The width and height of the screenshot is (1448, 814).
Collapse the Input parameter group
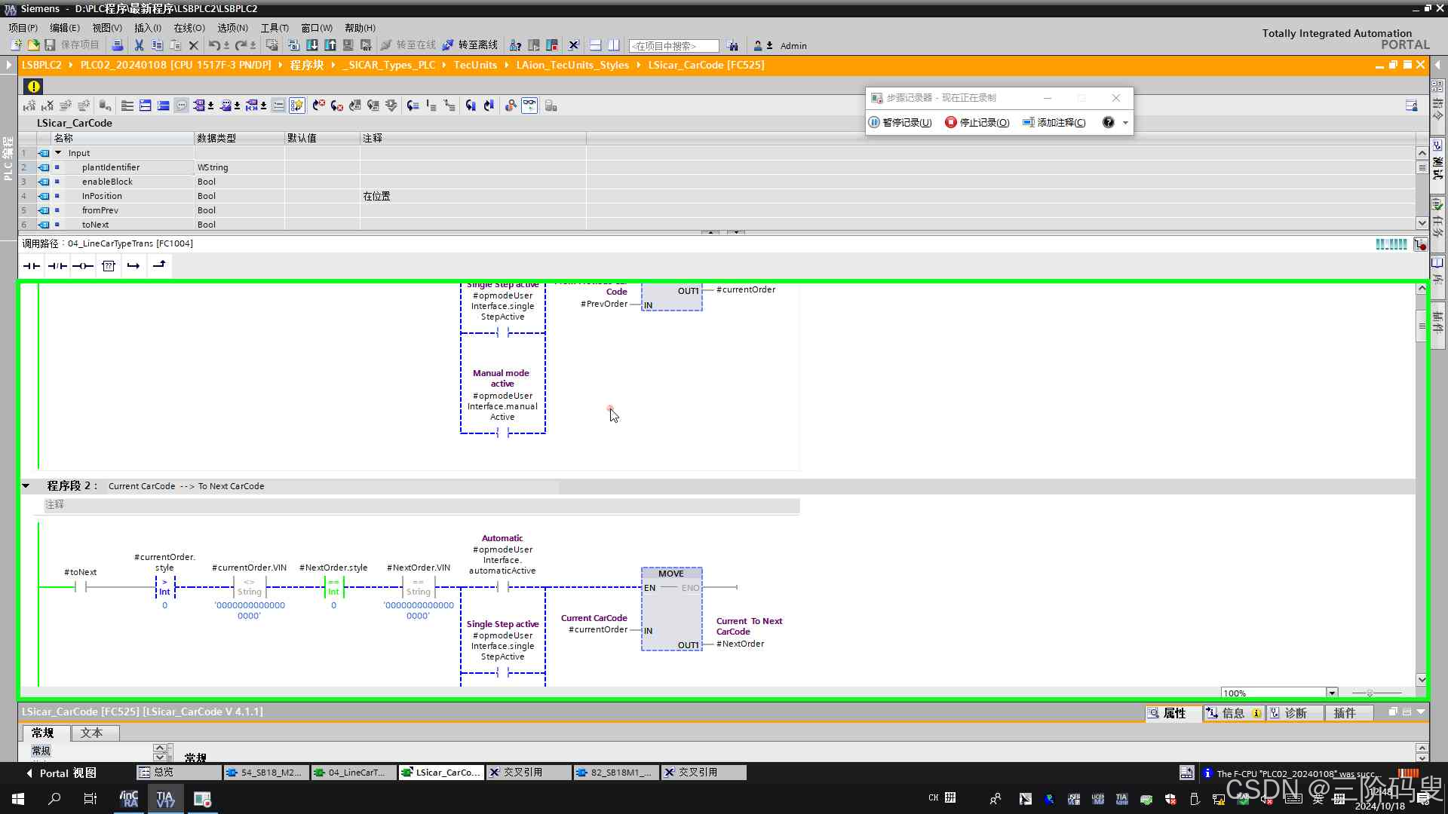[x=58, y=153]
